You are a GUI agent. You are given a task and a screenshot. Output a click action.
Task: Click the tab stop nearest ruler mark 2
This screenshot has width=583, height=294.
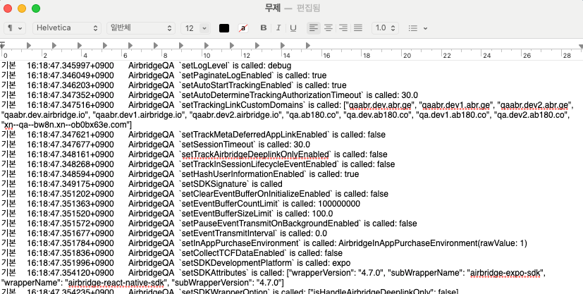point(54,45)
